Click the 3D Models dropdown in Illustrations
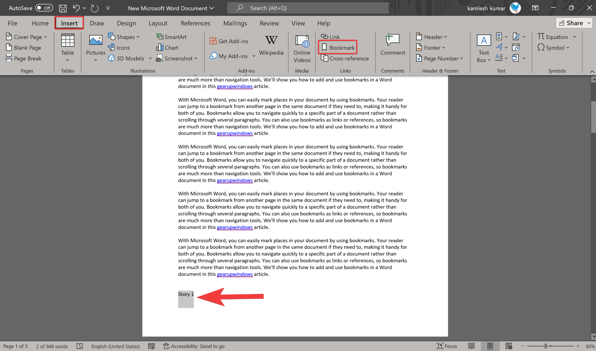The width and height of the screenshot is (596, 351). click(149, 58)
